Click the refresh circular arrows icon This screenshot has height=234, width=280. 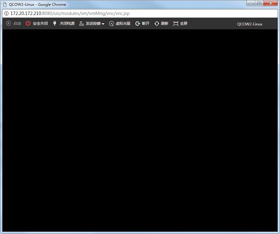coord(157,24)
